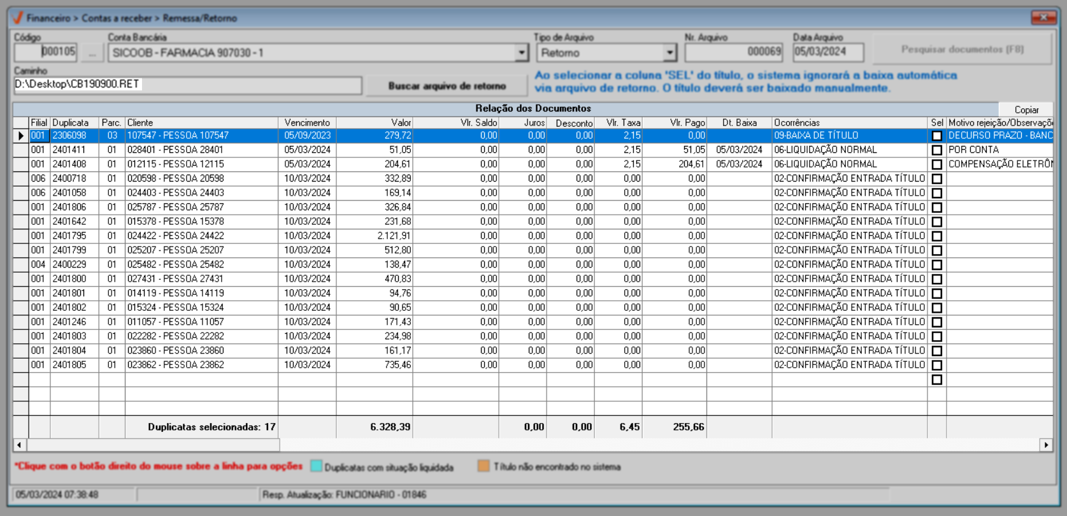Click the horizontal scrollbar right arrow
This screenshot has height=516, width=1067.
[1046, 445]
